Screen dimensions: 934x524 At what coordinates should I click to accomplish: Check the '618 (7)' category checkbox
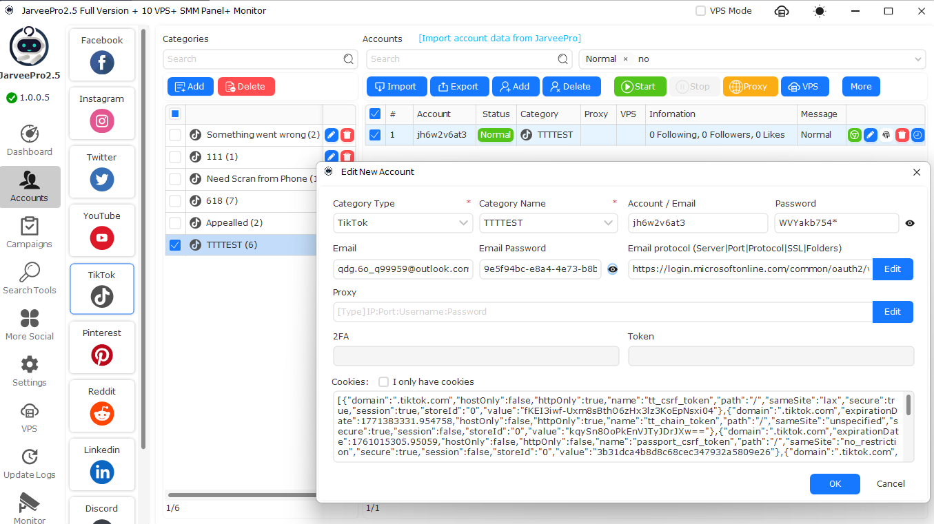tap(175, 201)
